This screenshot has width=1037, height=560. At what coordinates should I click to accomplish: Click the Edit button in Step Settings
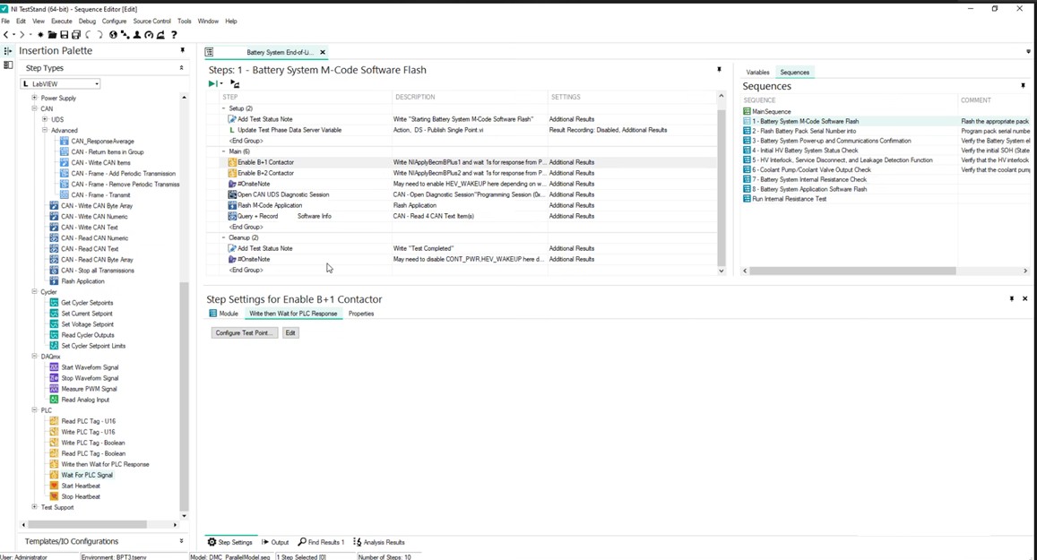click(x=290, y=332)
